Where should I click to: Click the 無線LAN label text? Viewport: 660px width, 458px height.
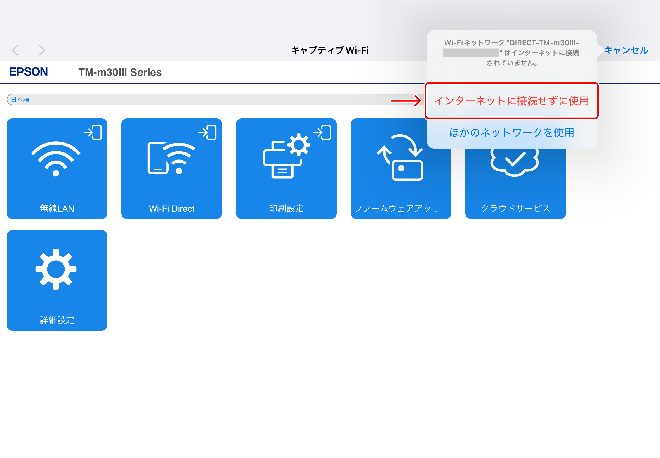[x=56, y=208]
